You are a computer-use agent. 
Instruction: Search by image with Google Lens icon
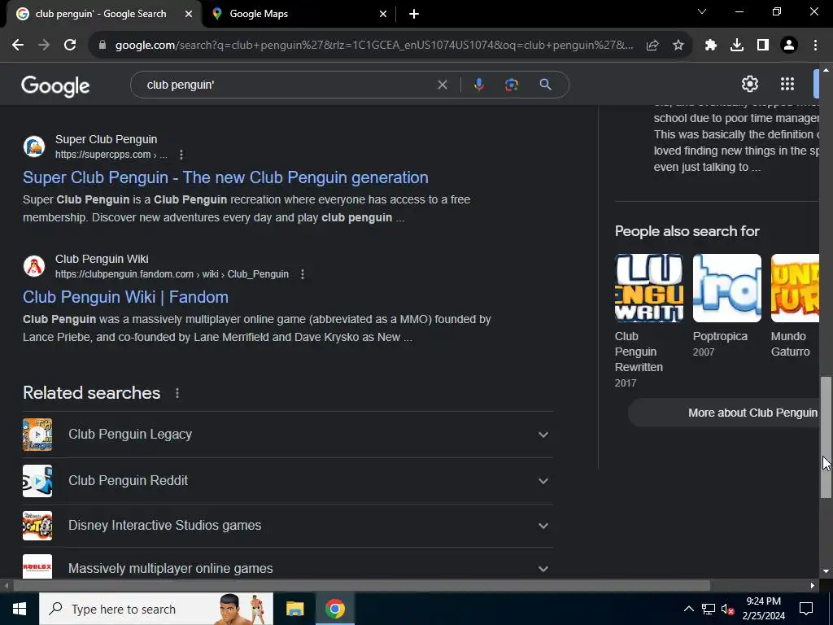tap(511, 85)
